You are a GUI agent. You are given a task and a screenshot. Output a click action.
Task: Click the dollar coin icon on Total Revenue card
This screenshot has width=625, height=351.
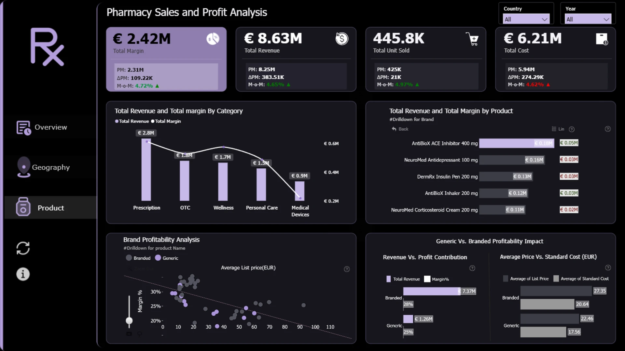[342, 39]
